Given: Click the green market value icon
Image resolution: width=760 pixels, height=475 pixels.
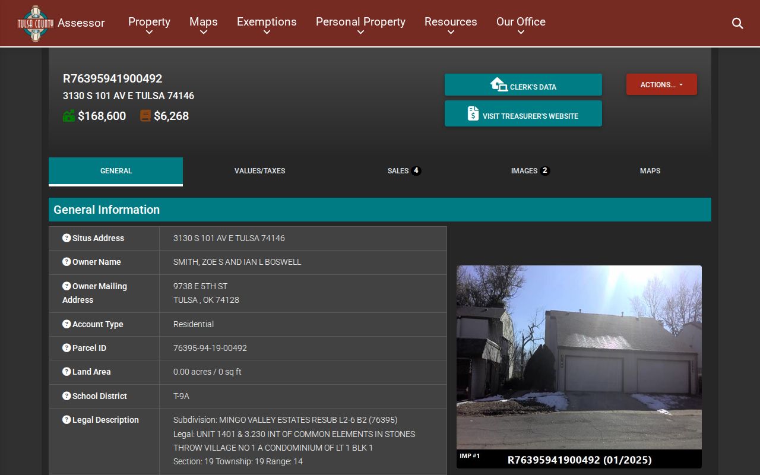Looking at the screenshot, I should [x=69, y=116].
